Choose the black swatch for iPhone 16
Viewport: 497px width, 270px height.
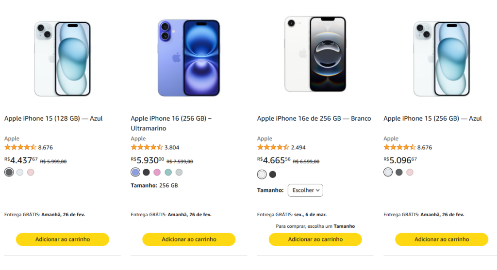pyautogui.click(x=146, y=172)
